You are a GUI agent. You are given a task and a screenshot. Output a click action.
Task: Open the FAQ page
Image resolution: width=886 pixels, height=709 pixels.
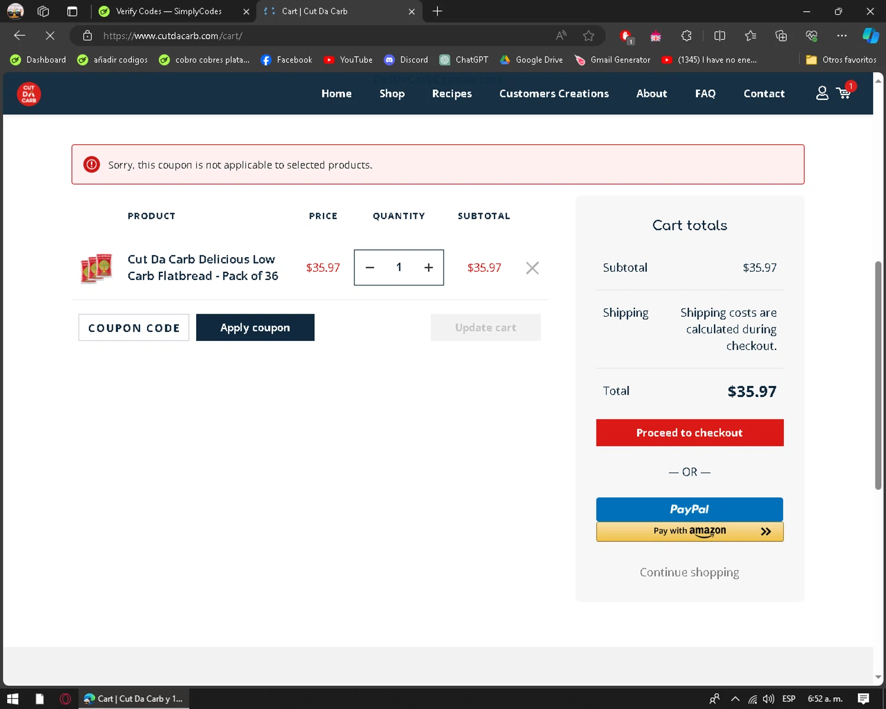coord(705,93)
